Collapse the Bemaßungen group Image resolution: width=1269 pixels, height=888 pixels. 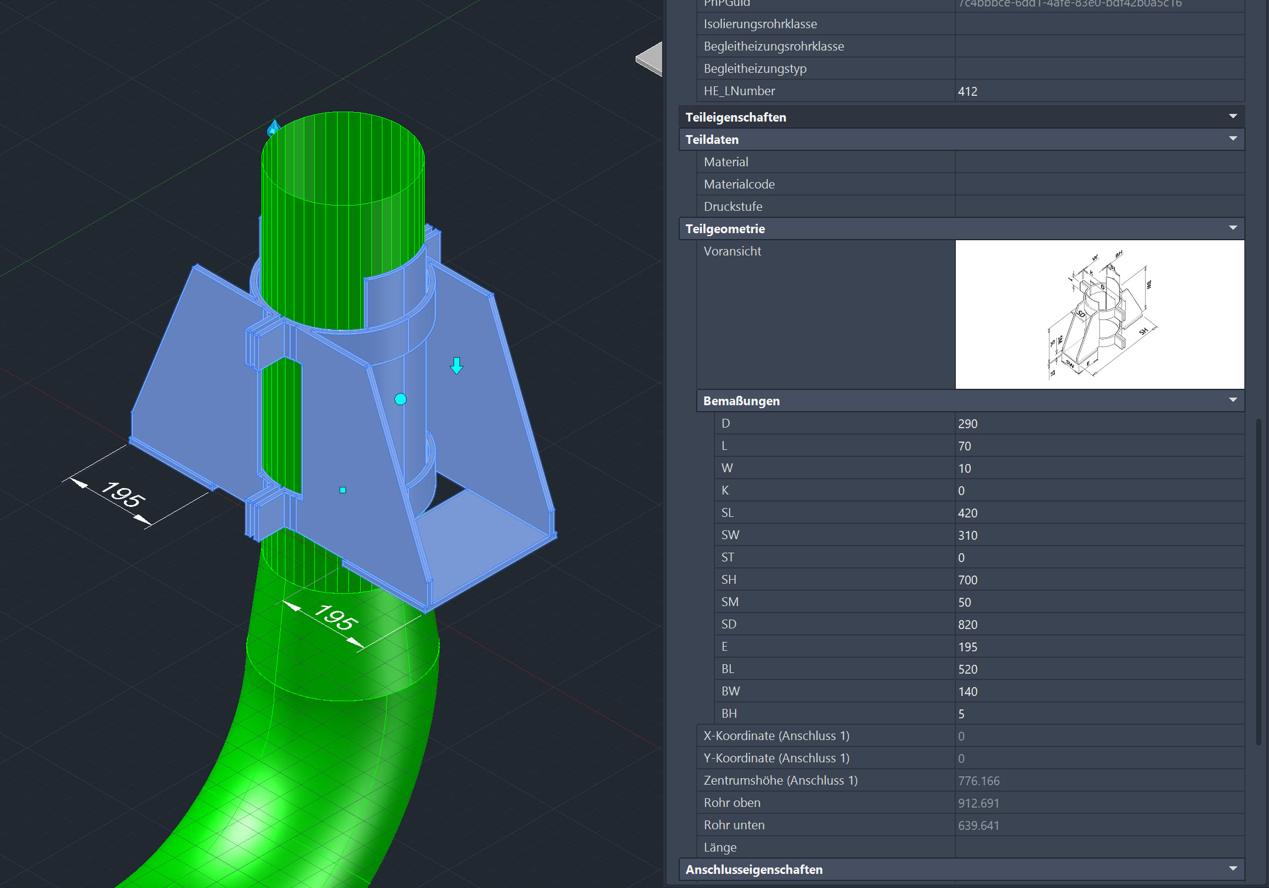tap(1233, 400)
